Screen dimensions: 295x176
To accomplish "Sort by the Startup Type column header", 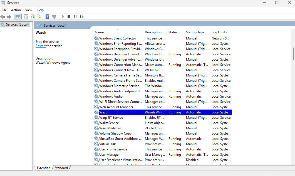I will pyautogui.click(x=195, y=32).
